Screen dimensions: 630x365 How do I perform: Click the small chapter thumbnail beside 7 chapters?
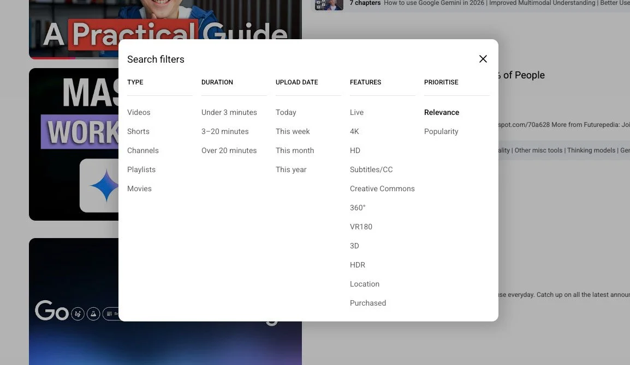pyautogui.click(x=329, y=5)
